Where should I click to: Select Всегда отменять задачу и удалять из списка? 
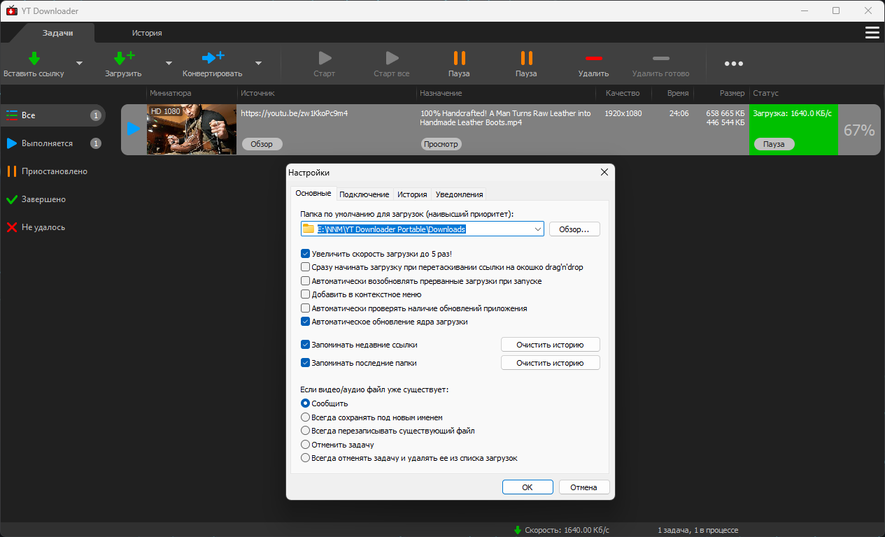[x=305, y=458]
